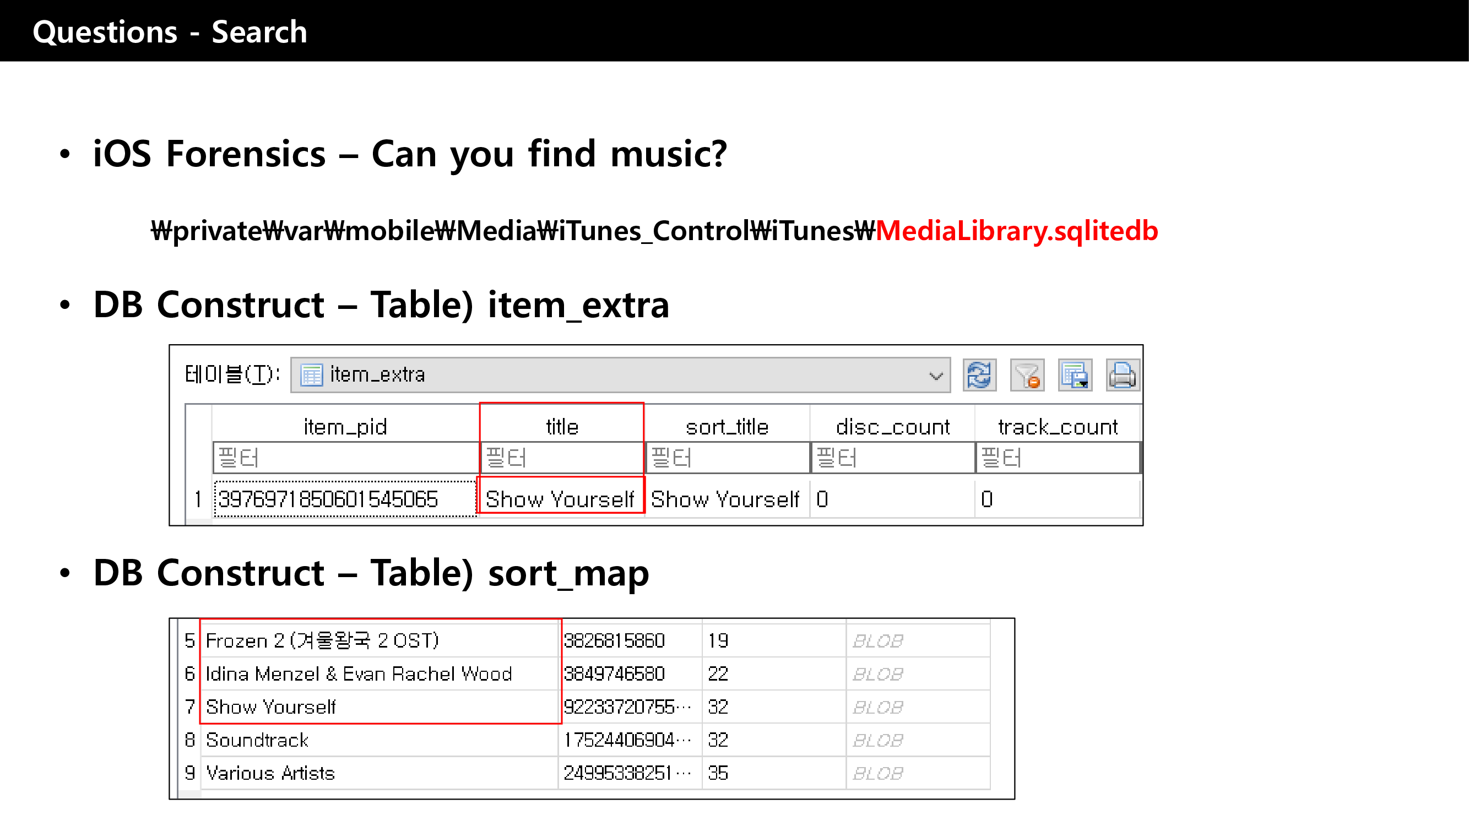Click the sort_title column header
The image size is (1469, 826).
[727, 426]
